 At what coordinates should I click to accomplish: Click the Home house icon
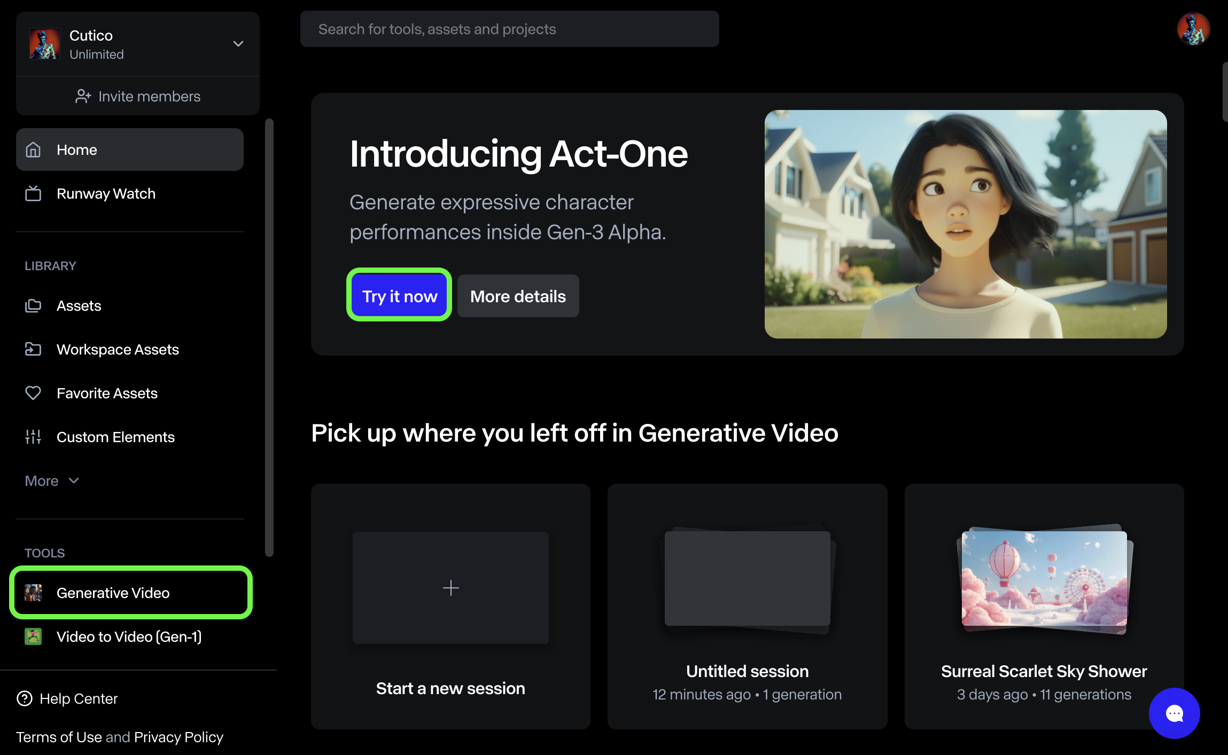click(x=33, y=150)
